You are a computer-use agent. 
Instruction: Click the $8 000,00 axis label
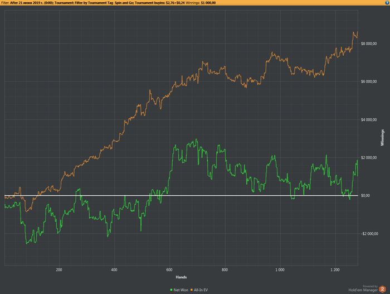(369, 44)
